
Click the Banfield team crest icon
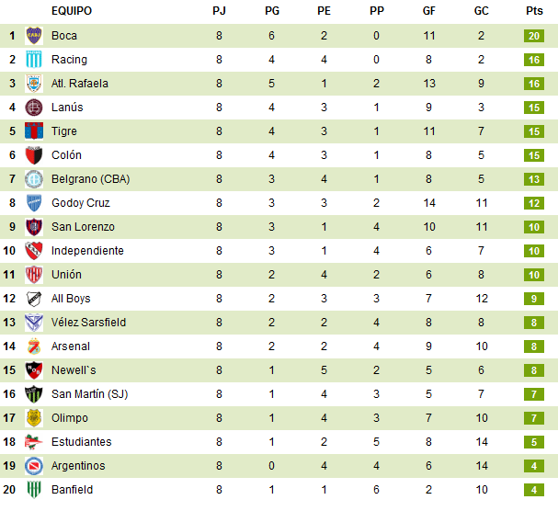pos(34,490)
